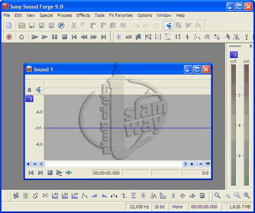Open the Options menu
This screenshot has width=255, height=213.
(145, 15)
